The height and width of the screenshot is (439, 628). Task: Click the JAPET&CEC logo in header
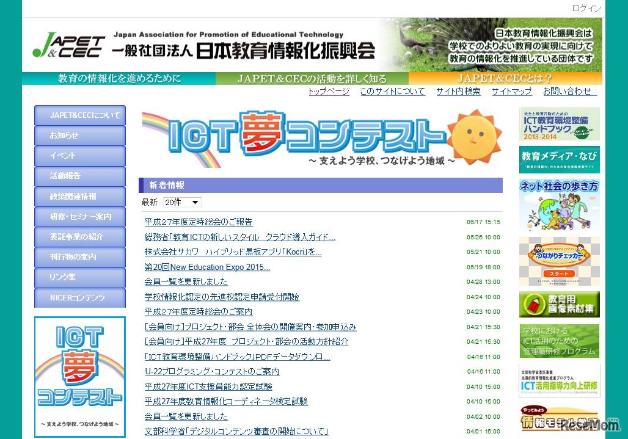click(x=68, y=45)
